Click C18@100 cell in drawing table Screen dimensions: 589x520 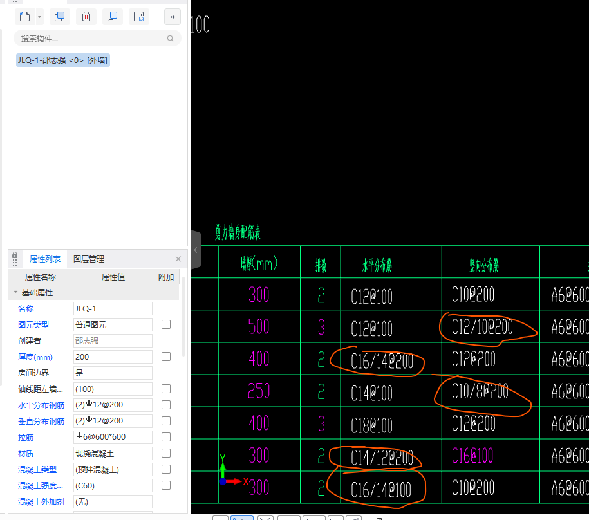pyautogui.click(x=371, y=425)
